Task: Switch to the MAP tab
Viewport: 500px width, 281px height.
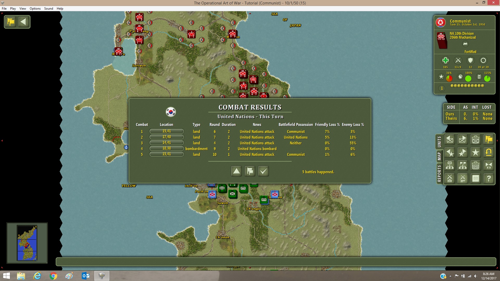Action: pyautogui.click(x=439, y=156)
